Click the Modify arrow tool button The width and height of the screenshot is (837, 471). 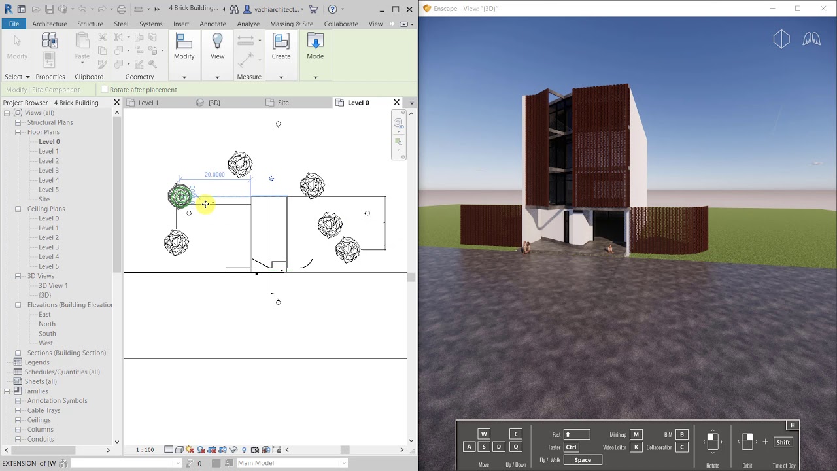pos(17,46)
